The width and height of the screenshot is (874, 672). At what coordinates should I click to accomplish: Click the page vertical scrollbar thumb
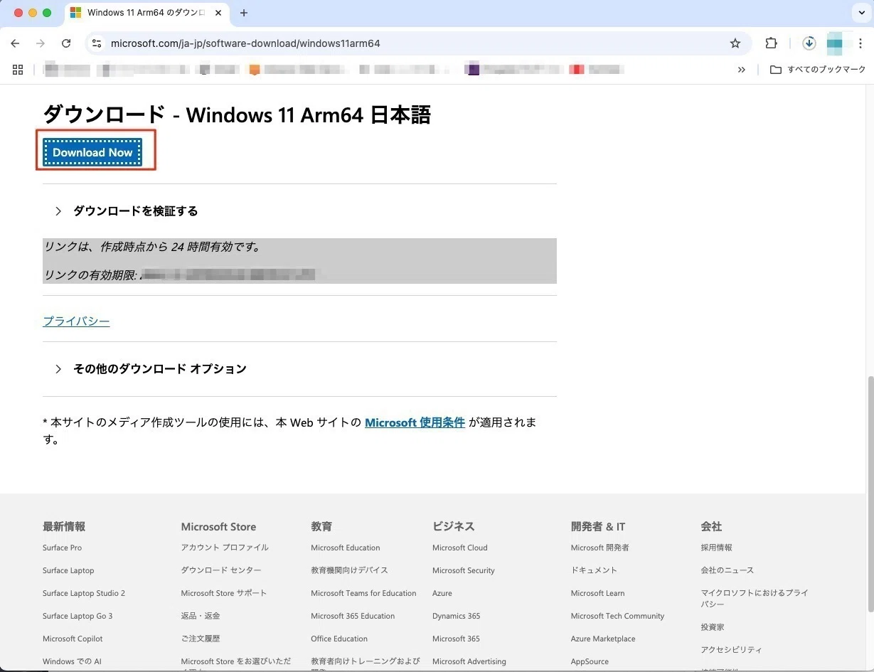[870, 494]
